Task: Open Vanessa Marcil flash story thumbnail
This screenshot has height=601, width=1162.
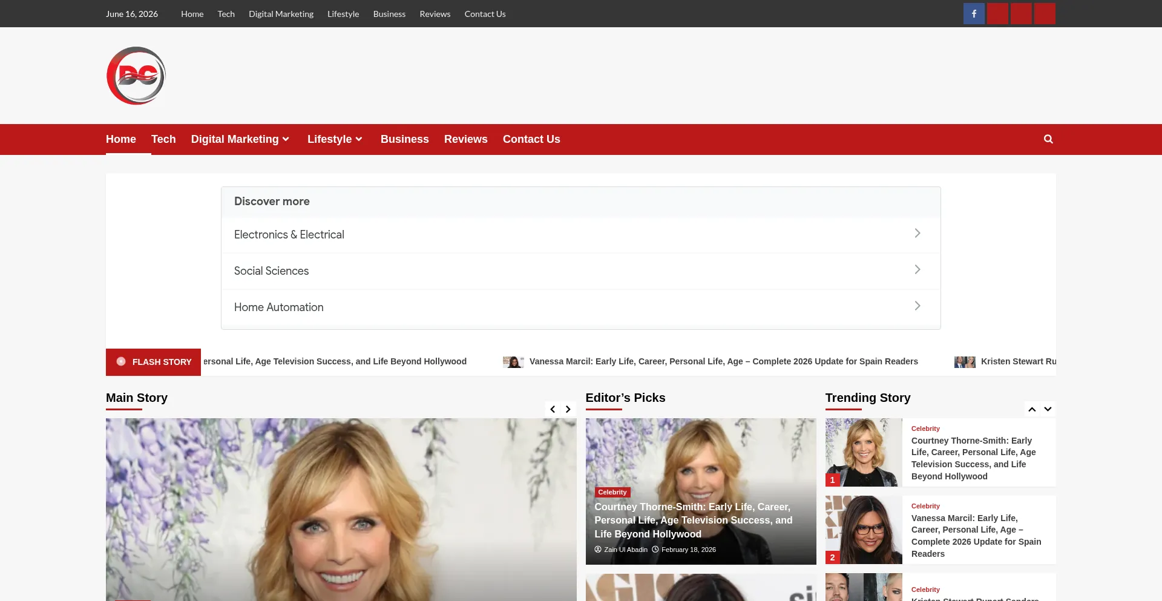Action: (513, 362)
